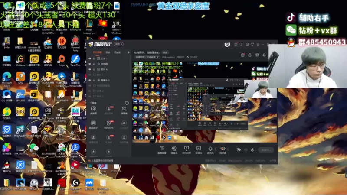This screenshot has height=195, width=347.
Task: Expand the speaker options arrow
Action: click(228, 149)
